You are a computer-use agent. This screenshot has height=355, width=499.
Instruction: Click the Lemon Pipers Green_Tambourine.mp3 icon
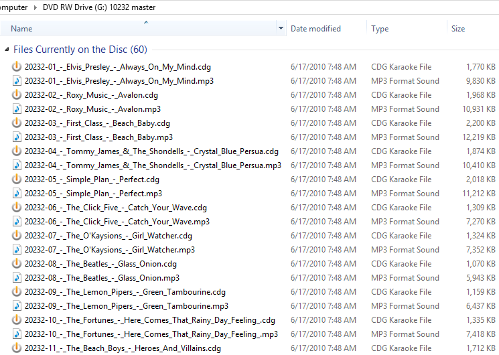[17, 306]
